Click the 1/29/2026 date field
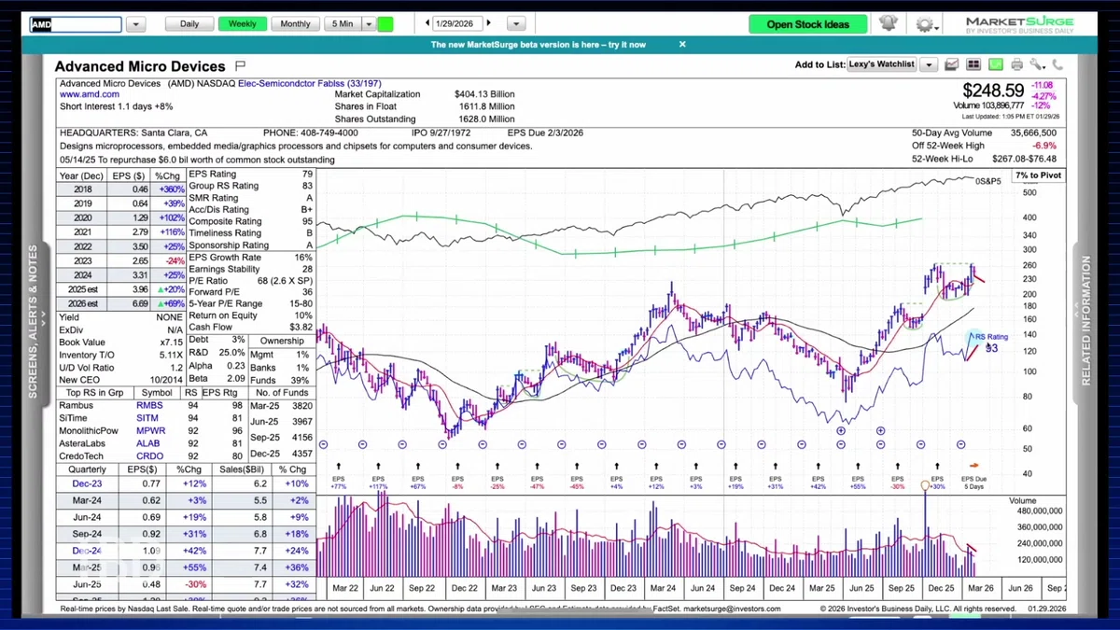 [x=457, y=23]
